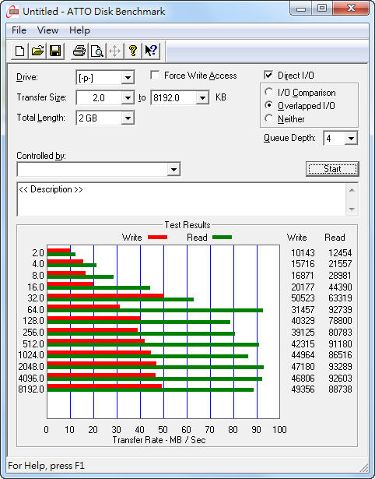
Task: Click the Read value 93289
Action: tap(340, 366)
